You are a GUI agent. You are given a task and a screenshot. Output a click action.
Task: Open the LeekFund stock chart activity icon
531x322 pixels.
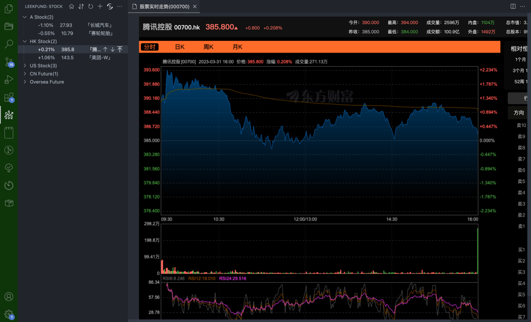pyautogui.click(x=8, y=115)
